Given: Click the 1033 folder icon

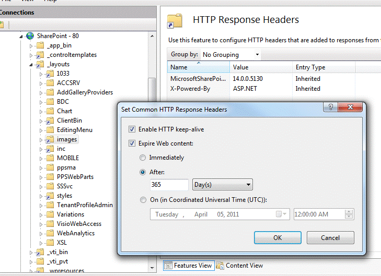Looking at the screenshot, I should pyautogui.click(x=50, y=74).
